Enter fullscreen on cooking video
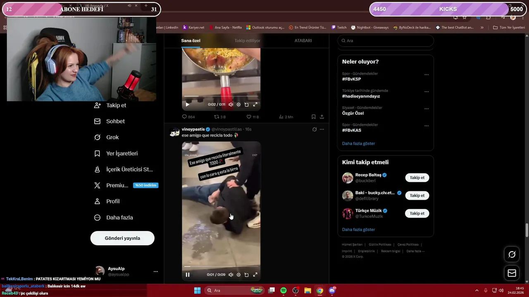 point(255,104)
